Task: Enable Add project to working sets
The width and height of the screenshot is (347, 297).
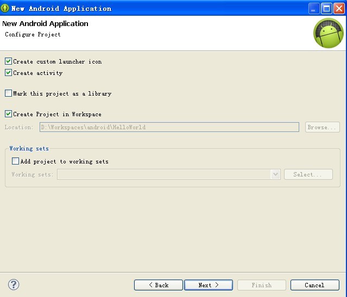Action: point(16,161)
